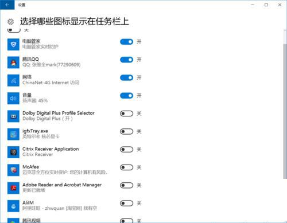
Task: Click the Citrix Receiver icon
Action: 13,152
